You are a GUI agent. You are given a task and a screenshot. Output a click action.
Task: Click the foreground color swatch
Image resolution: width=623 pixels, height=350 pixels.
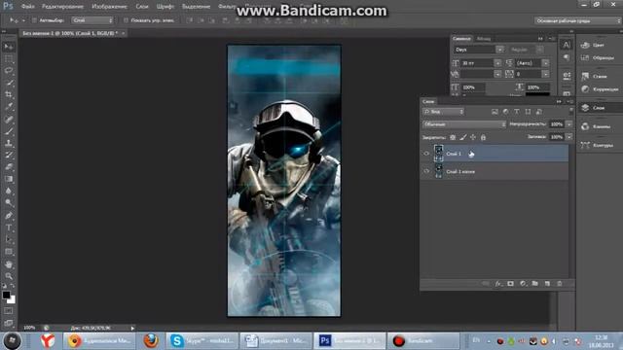[x=6, y=296]
